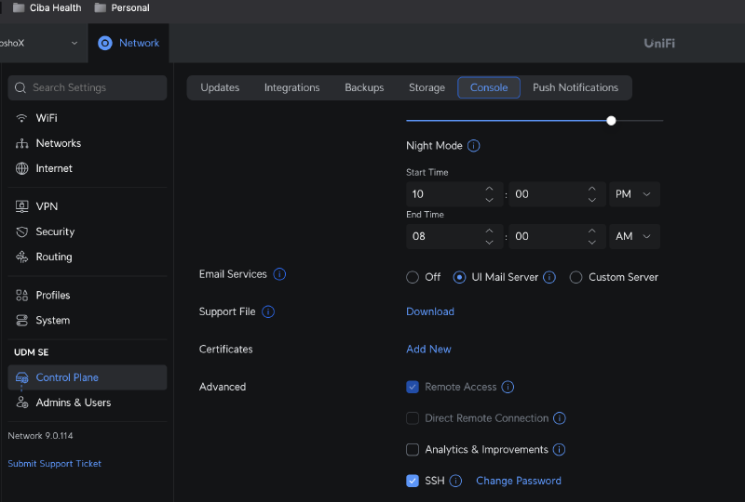Select the Console tab

[x=489, y=87]
